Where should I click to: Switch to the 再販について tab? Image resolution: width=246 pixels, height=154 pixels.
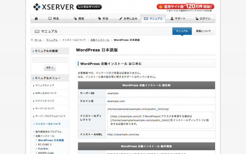point(203,31)
